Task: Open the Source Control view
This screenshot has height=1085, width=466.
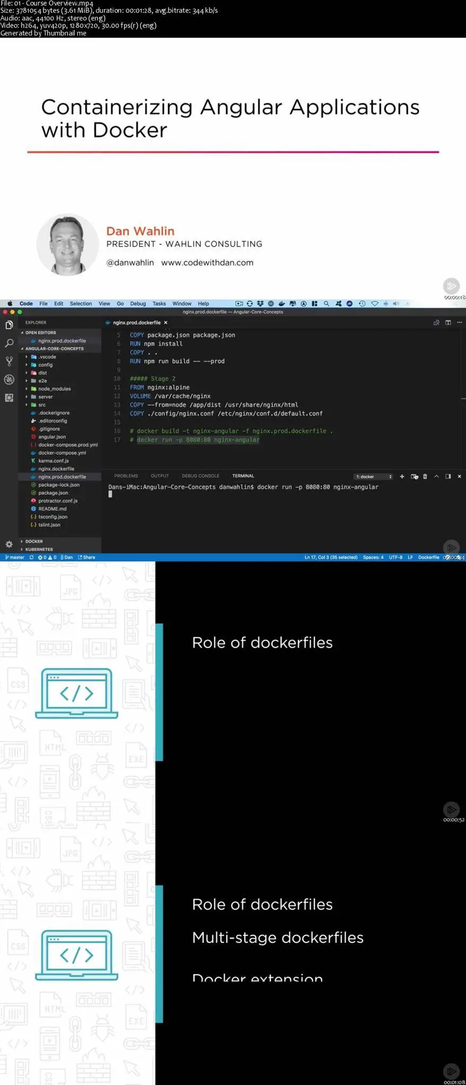Action: (x=9, y=361)
